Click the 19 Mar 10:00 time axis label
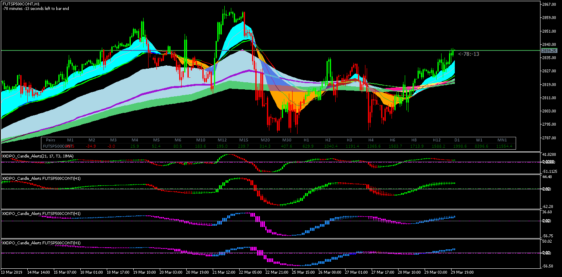Viewport: 562px width, 277px height. pyautogui.click(x=144, y=272)
